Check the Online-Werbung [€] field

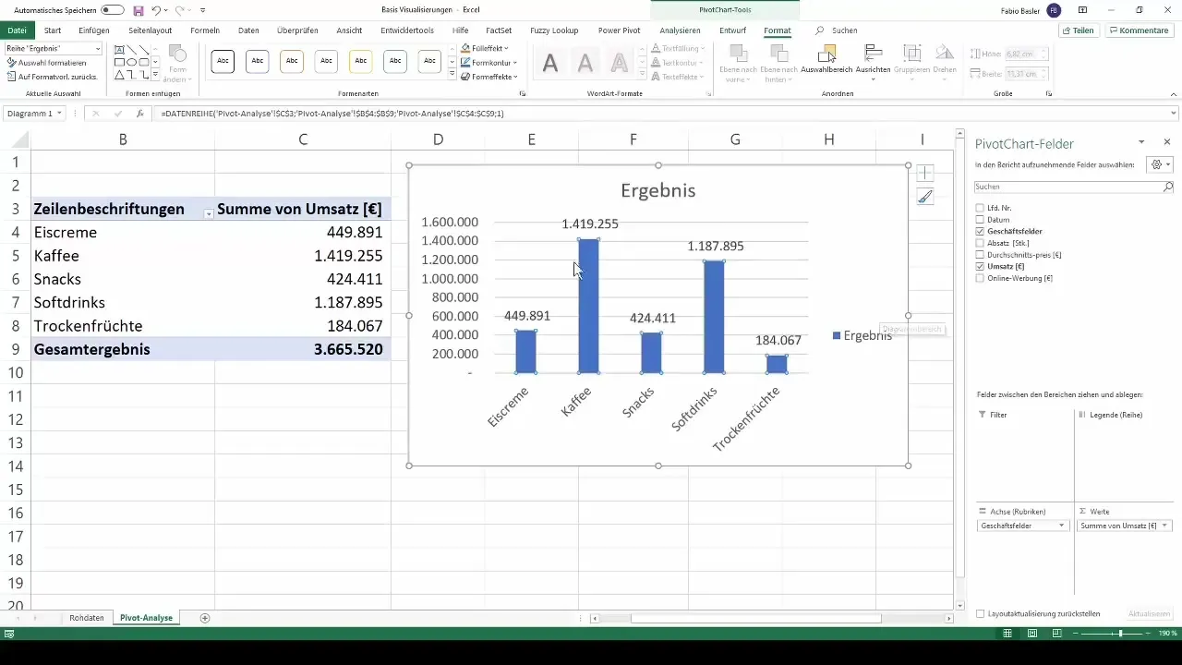980,278
